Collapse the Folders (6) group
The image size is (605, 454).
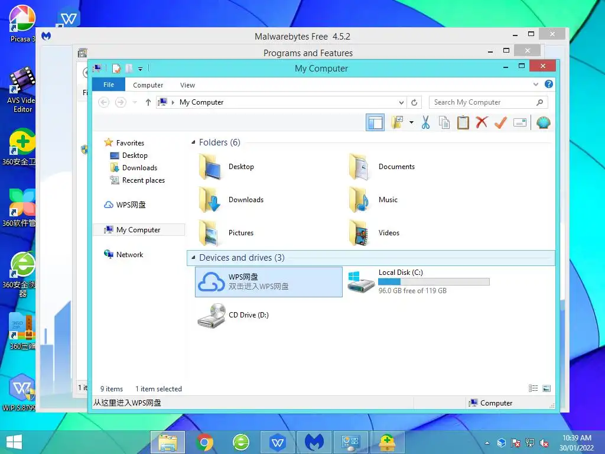(193, 142)
